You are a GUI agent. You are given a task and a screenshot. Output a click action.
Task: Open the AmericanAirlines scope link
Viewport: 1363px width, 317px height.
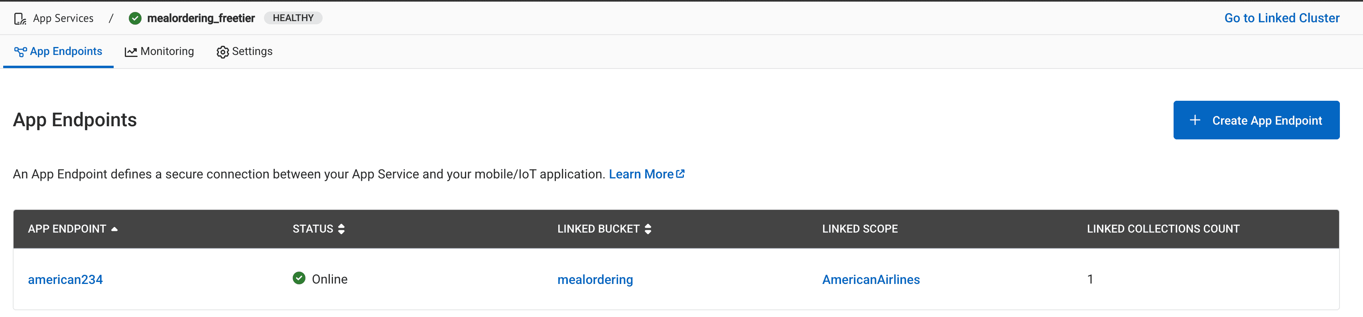tap(871, 280)
